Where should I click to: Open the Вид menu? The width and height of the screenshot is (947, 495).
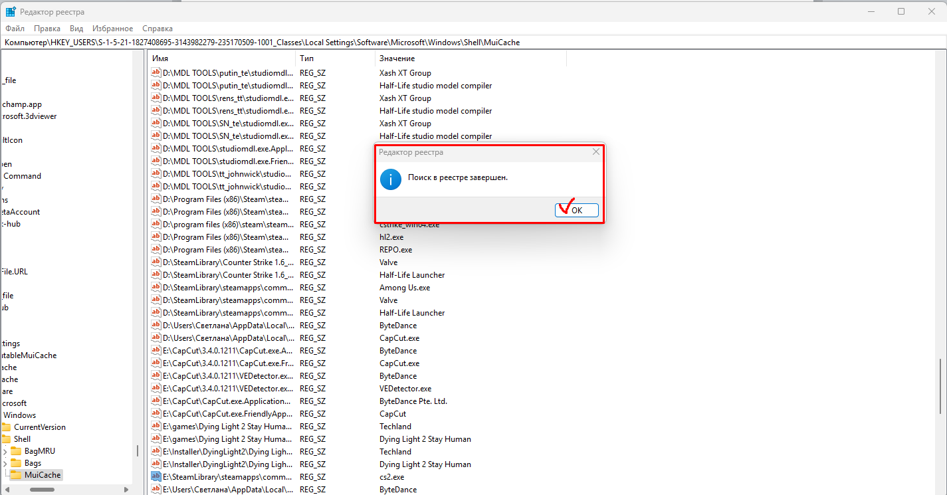click(76, 29)
